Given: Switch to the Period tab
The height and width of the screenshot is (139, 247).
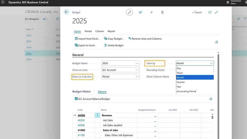Looking at the screenshot, I should point(88,31).
